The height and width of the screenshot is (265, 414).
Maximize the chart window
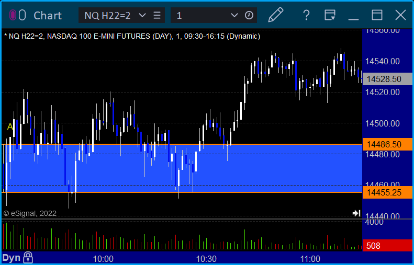(377, 15)
